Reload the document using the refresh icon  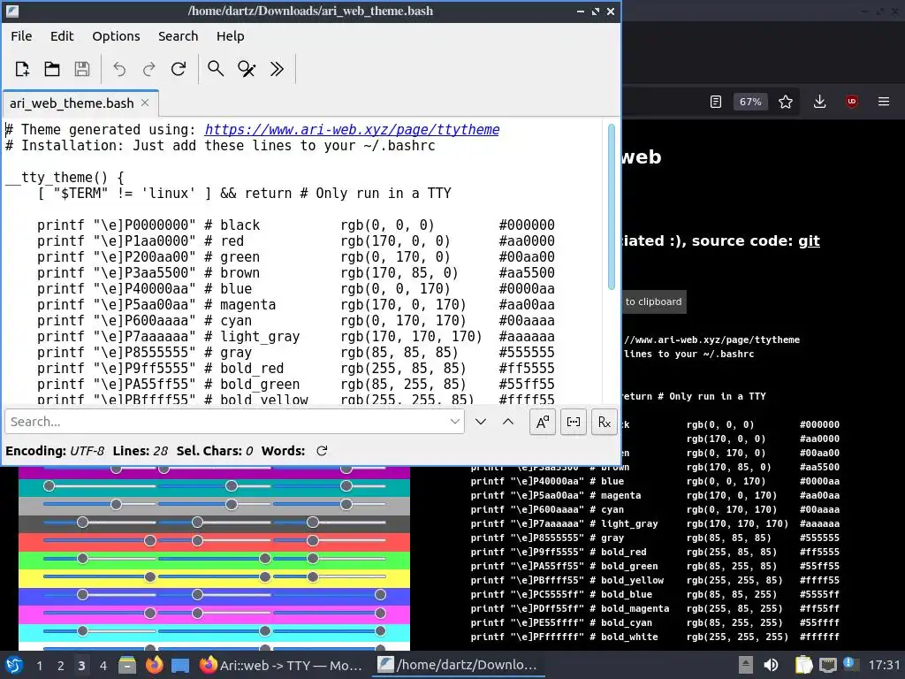pos(179,69)
